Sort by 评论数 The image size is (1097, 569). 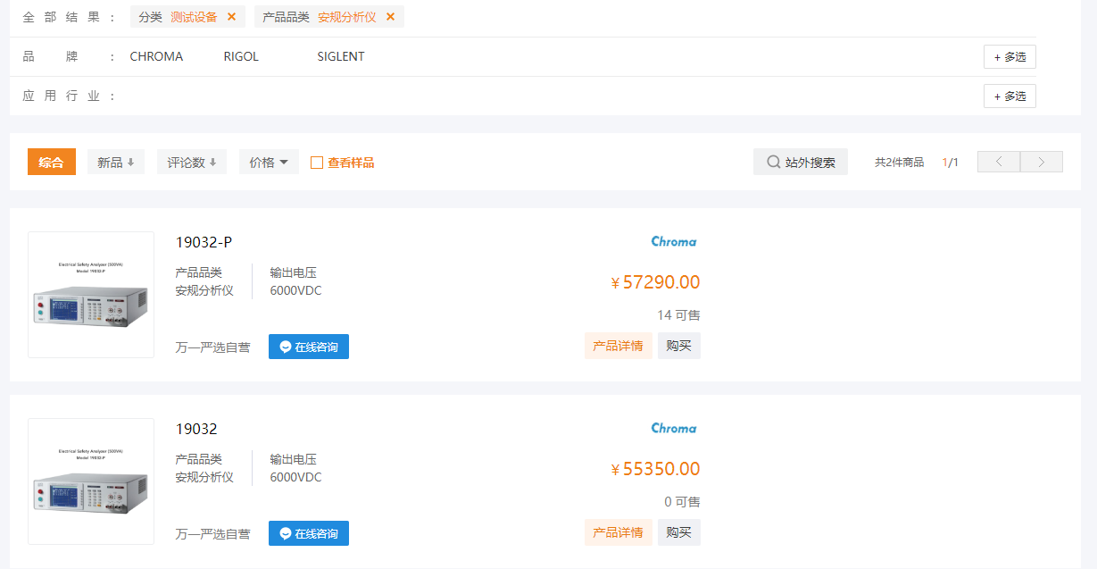(192, 162)
